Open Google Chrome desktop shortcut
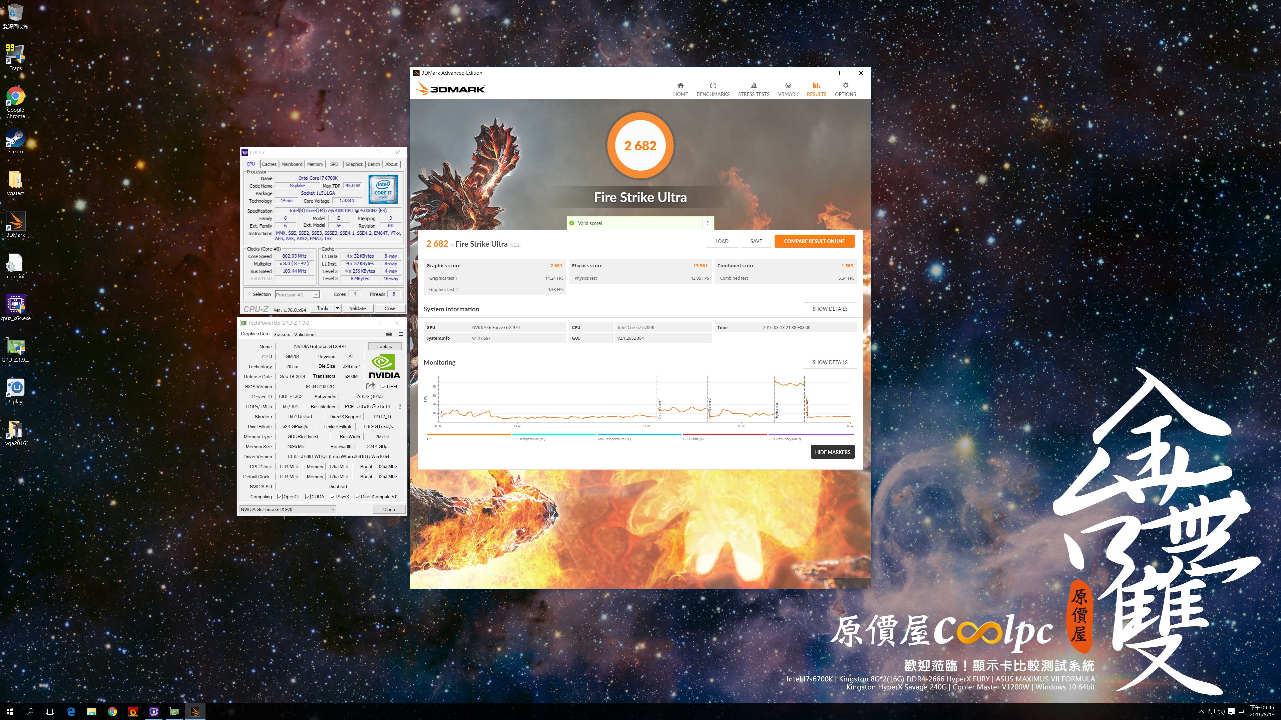Screen dimensions: 1281x720 click(15, 102)
